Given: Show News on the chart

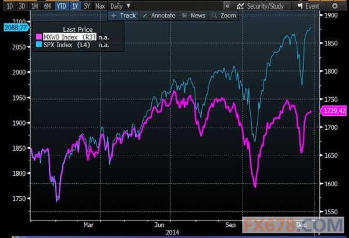Looking at the screenshot, I should pos(194,15).
